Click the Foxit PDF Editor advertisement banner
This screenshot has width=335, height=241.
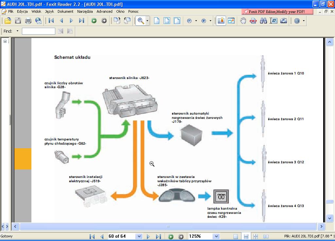coord(277,11)
